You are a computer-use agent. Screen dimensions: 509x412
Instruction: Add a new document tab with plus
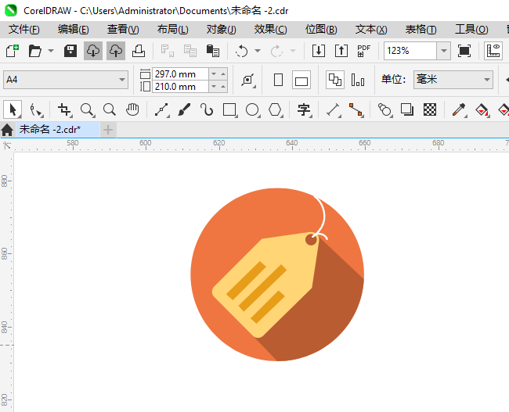[x=108, y=129]
